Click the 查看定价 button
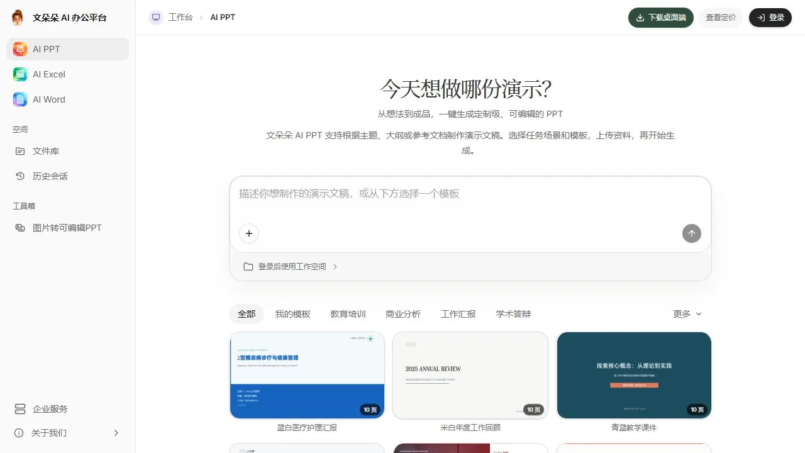This screenshot has height=453, width=805. pyautogui.click(x=721, y=18)
